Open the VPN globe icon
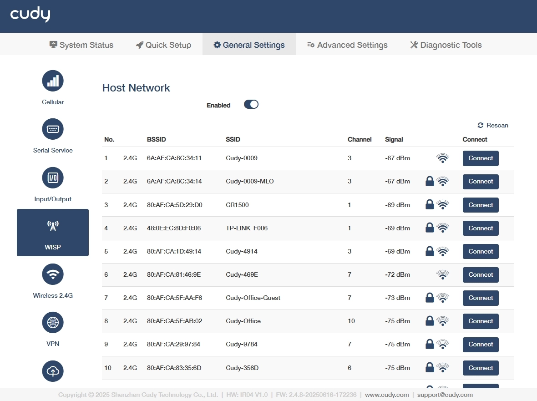The width and height of the screenshot is (537, 401). tap(53, 323)
